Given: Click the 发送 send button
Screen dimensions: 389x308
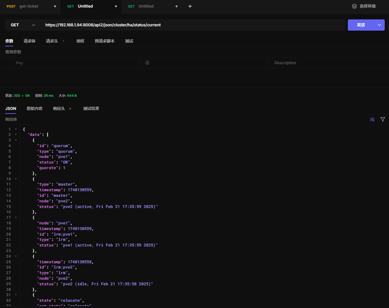Looking at the screenshot, I should [361, 25].
